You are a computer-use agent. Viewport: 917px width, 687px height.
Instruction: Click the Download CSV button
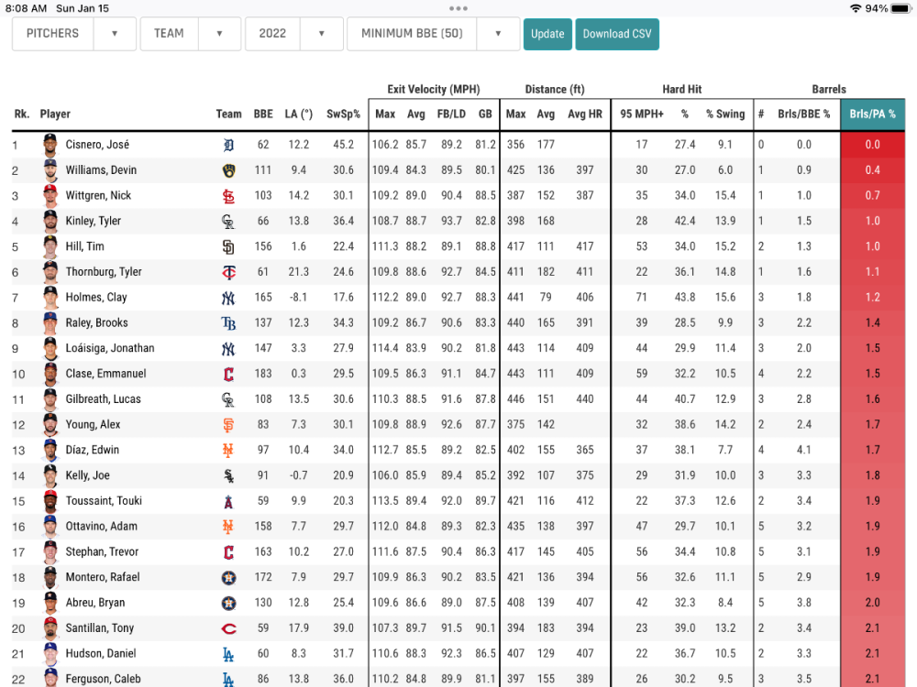pos(617,34)
